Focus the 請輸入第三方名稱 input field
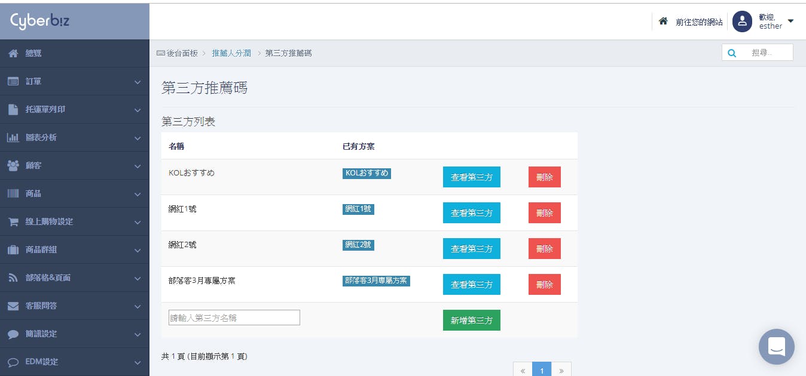Image resolution: width=806 pixels, height=376 pixels. (x=234, y=318)
